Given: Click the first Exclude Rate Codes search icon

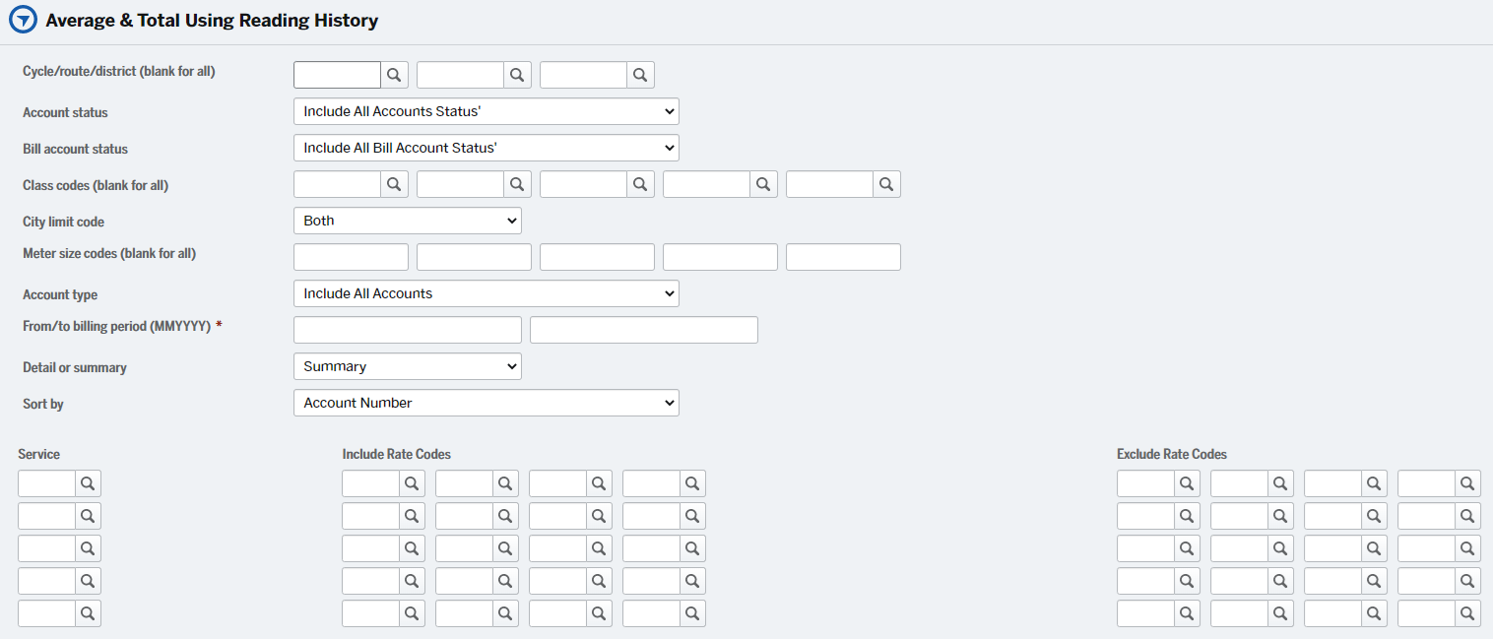Looking at the screenshot, I should coord(1187,483).
